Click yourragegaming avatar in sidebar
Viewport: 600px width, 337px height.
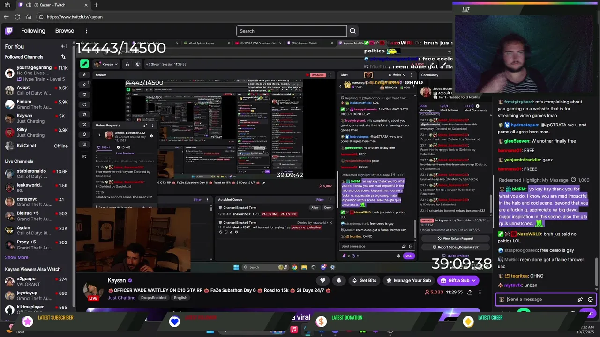coord(9,73)
